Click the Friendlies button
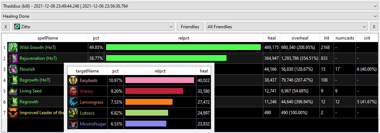Image resolution: width=380 pixels, height=133 pixels. pyautogui.click(x=190, y=26)
